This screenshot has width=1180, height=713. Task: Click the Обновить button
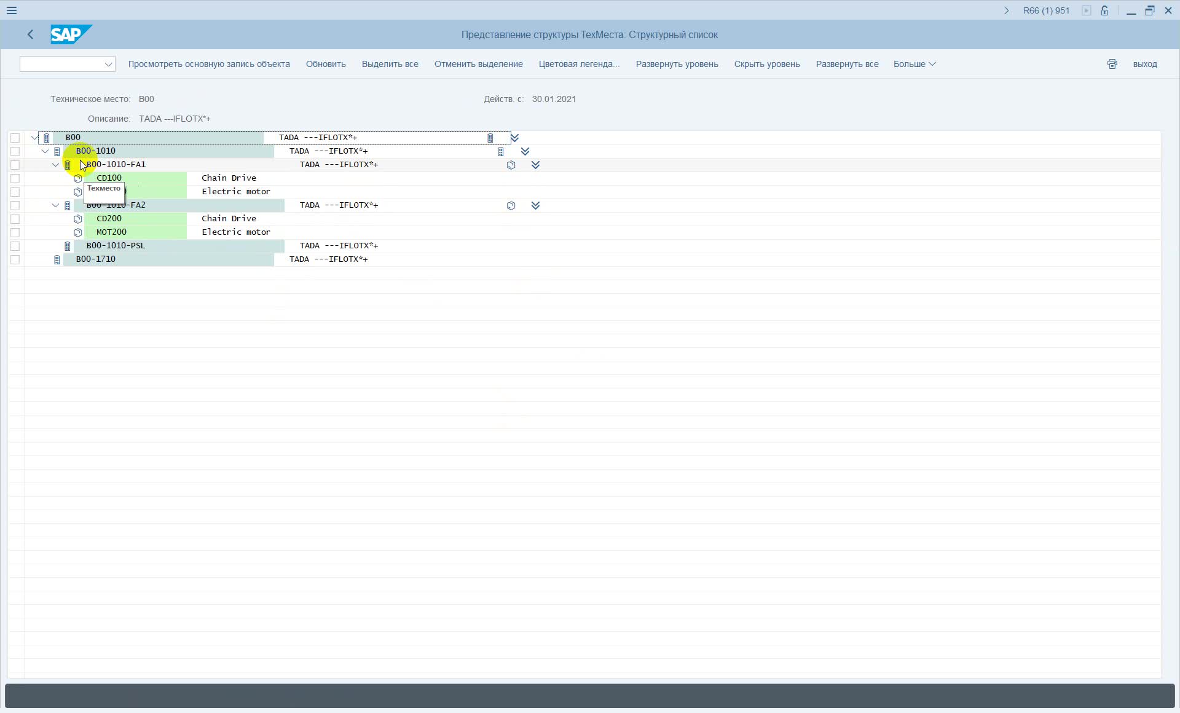tap(326, 64)
